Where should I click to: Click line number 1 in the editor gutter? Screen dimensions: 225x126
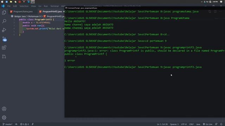14,20
